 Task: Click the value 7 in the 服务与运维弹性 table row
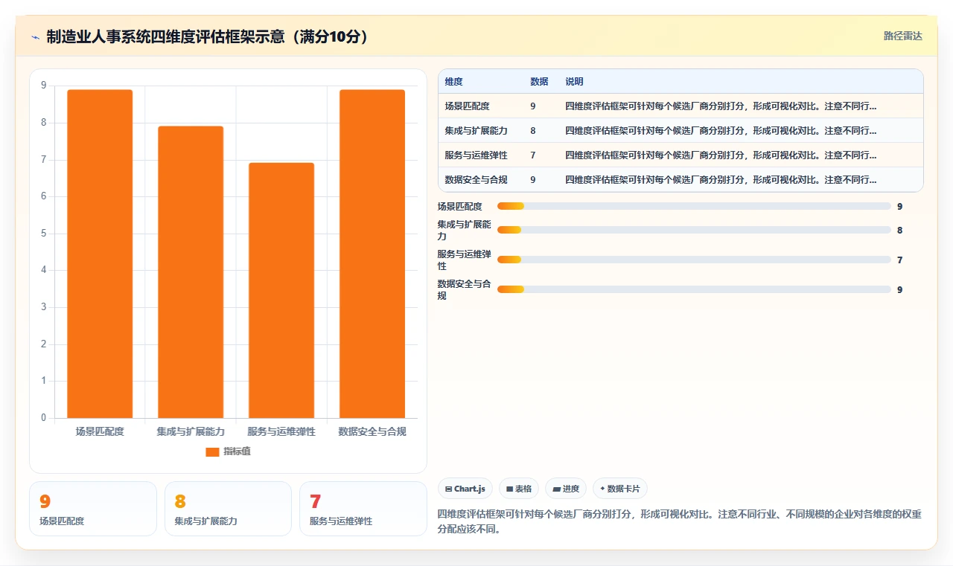[x=533, y=155]
